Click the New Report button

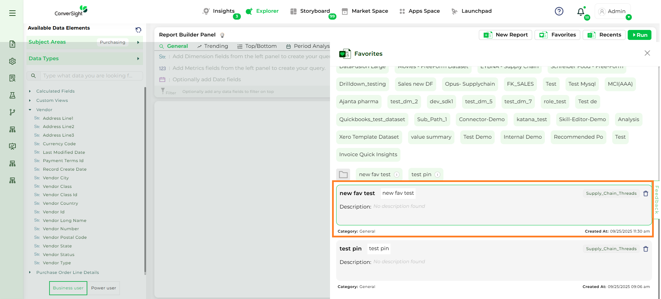click(x=505, y=35)
